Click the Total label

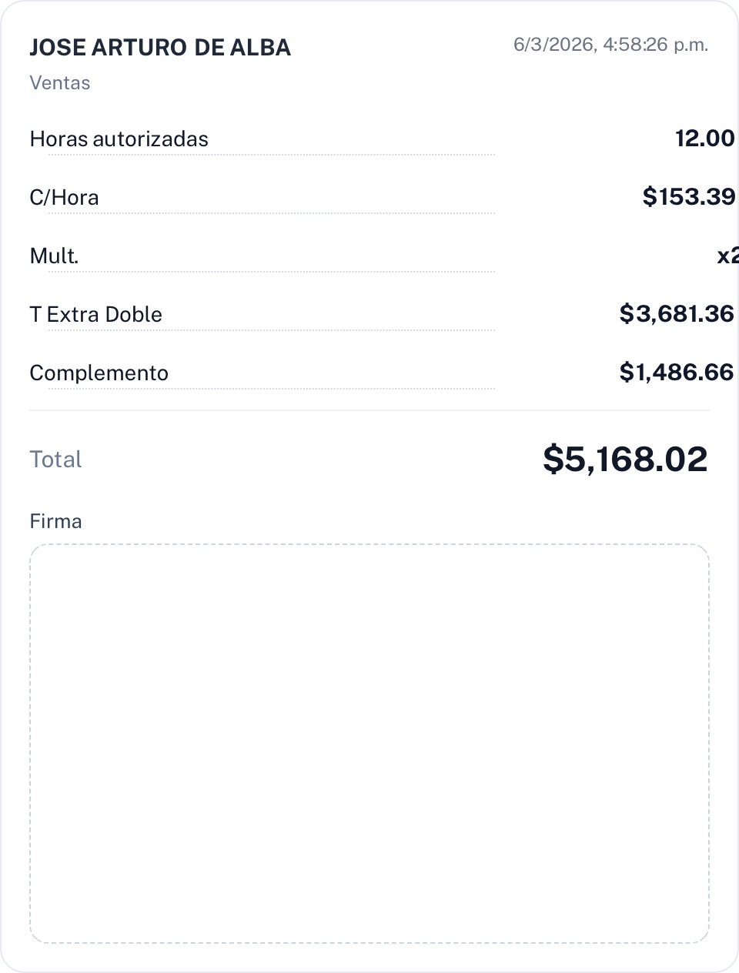[x=55, y=460]
